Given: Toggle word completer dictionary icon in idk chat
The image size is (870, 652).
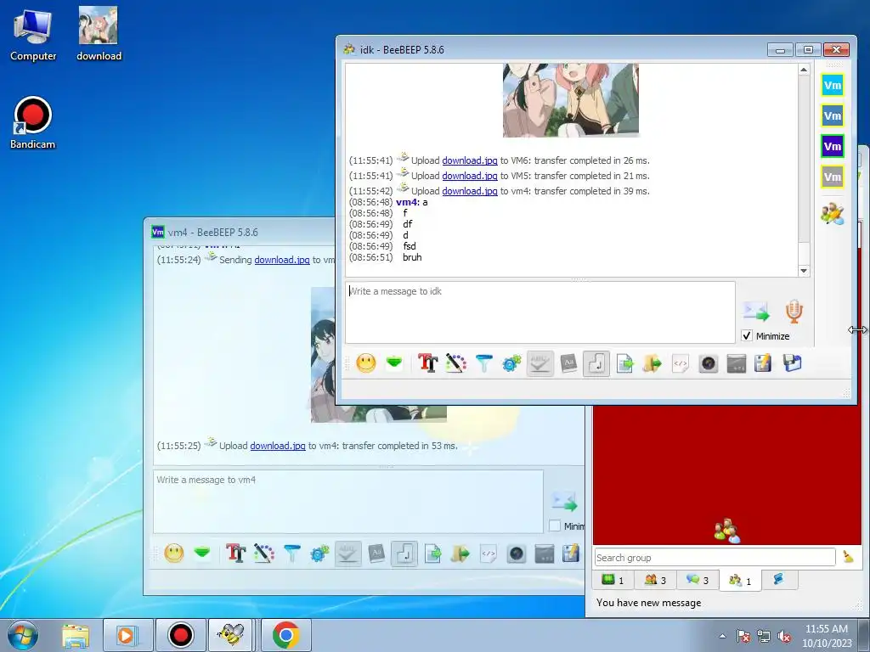Looking at the screenshot, I should (568, 363).
